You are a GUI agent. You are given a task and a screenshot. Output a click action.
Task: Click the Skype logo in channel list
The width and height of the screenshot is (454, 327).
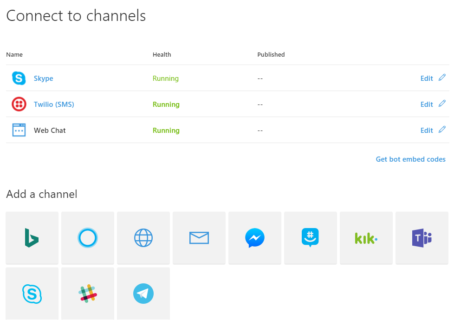19,78
